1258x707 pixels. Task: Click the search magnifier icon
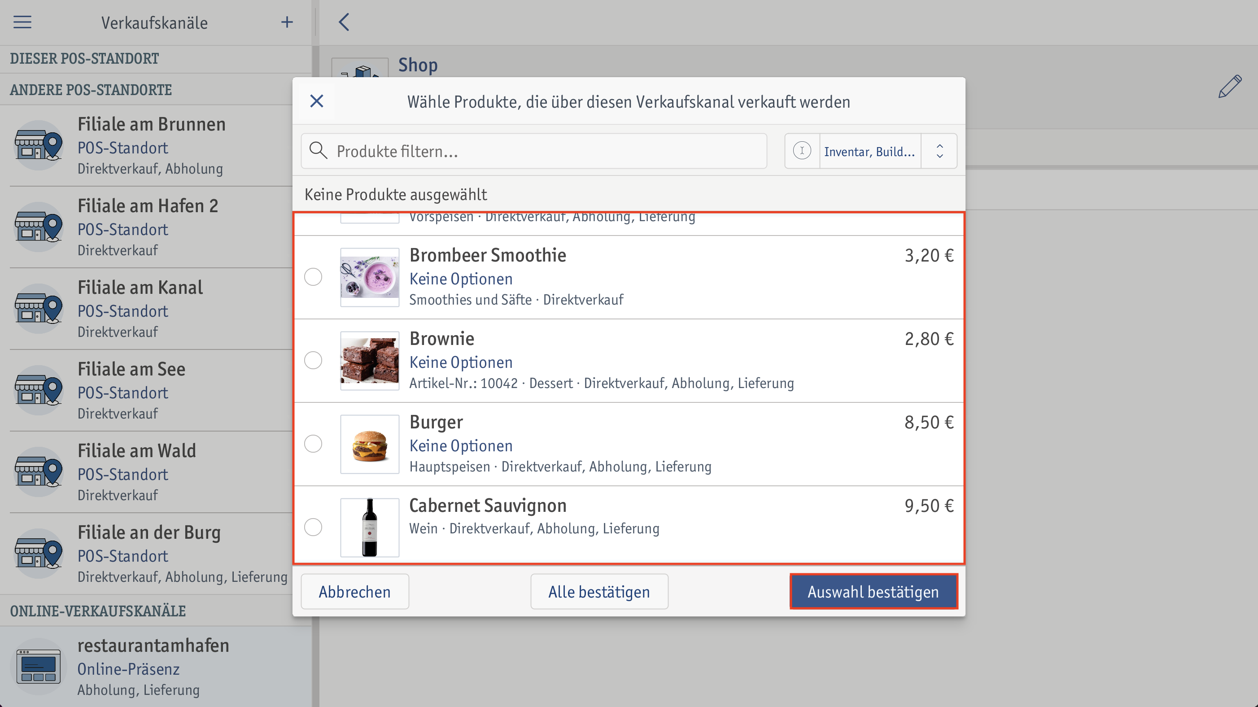pyautogui.click(x=319, y=151)
